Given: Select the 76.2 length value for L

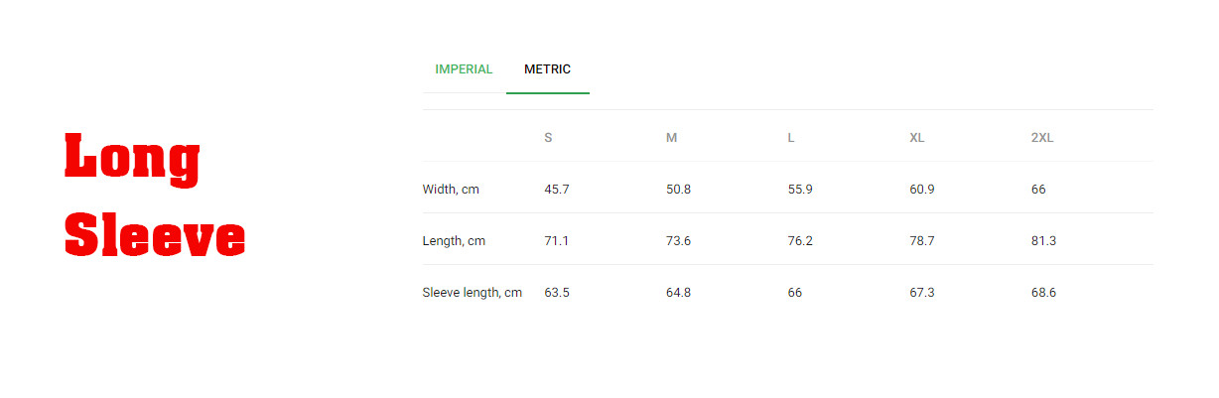Looking at the screenshot, I should point(800,241).
